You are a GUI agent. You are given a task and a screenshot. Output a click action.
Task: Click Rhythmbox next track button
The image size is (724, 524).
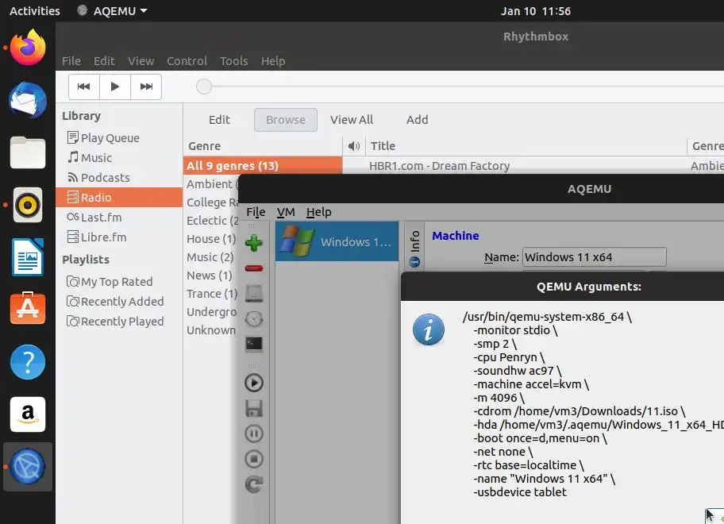coord(146,87)
